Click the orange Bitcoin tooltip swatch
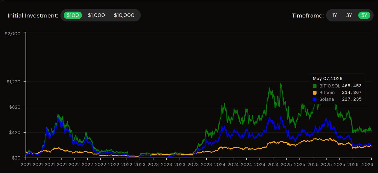Viewport: 378px width, 173px height. pos(315,92)
